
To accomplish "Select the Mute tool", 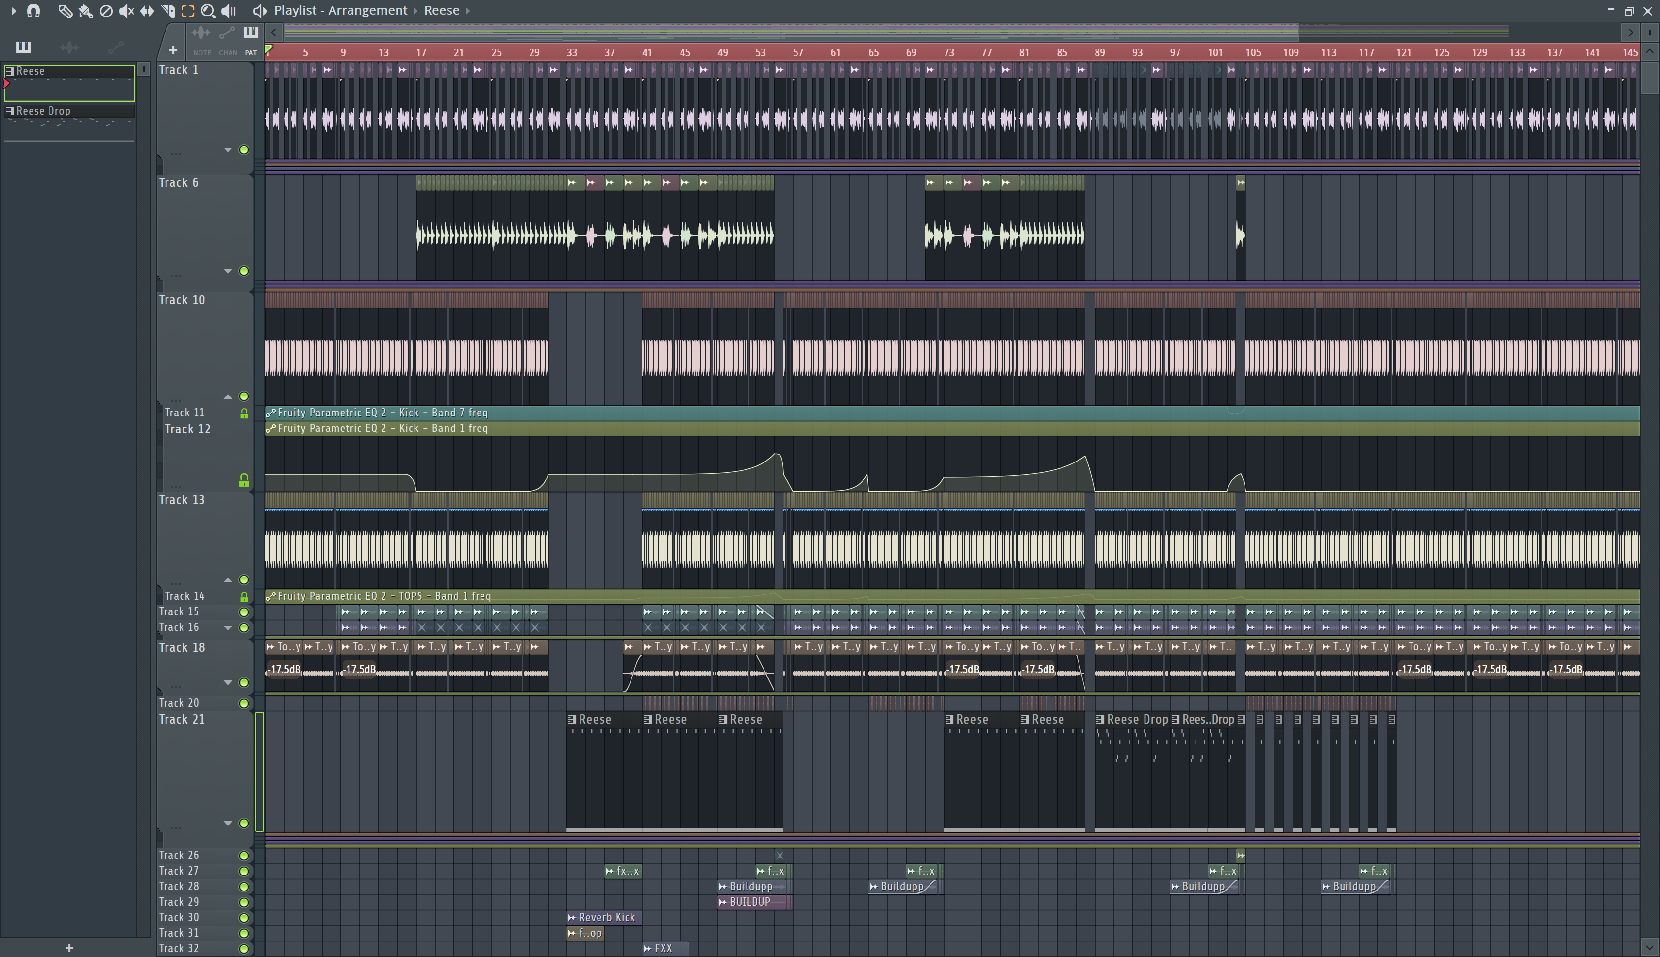I will point(126,11).
